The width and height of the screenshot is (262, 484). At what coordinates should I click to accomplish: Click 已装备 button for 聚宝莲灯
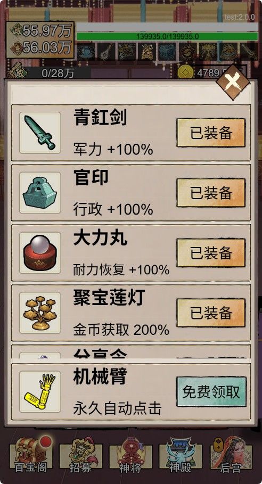(211, 313)
